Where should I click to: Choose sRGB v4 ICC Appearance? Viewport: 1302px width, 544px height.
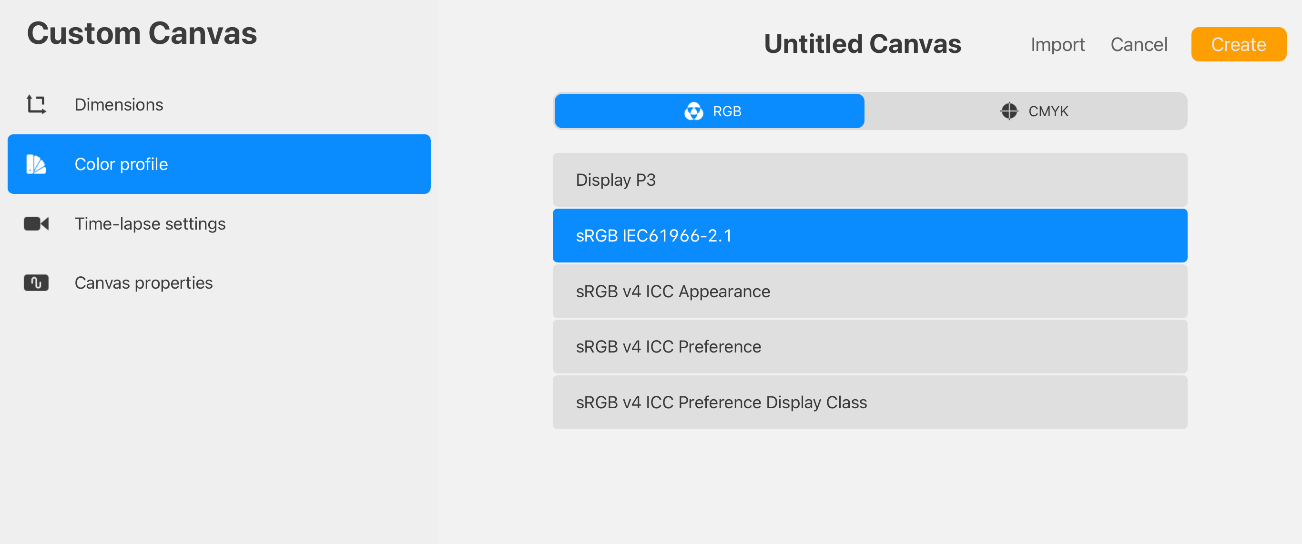(870, 292)
